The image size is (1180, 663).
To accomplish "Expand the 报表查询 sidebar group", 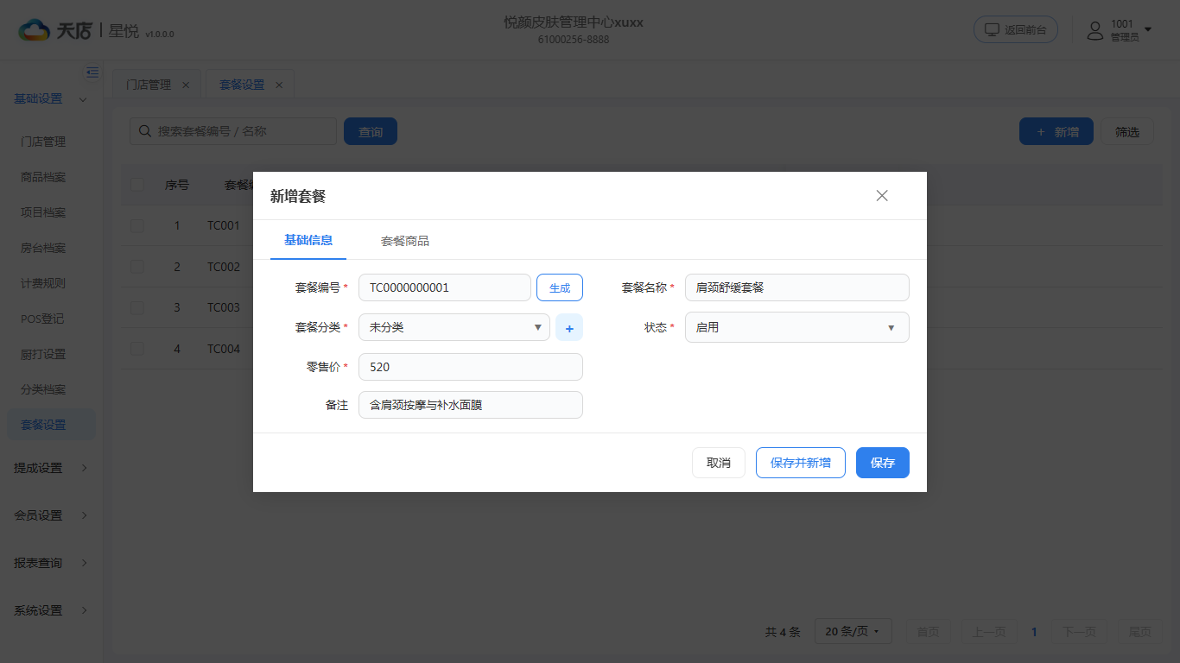I will (x=50, y=563).
